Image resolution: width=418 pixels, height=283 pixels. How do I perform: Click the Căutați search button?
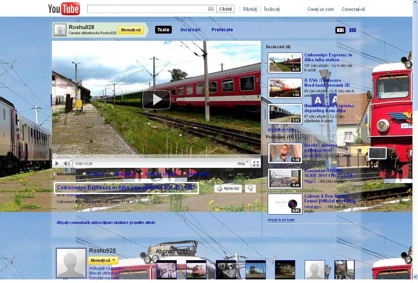point(225,9)
